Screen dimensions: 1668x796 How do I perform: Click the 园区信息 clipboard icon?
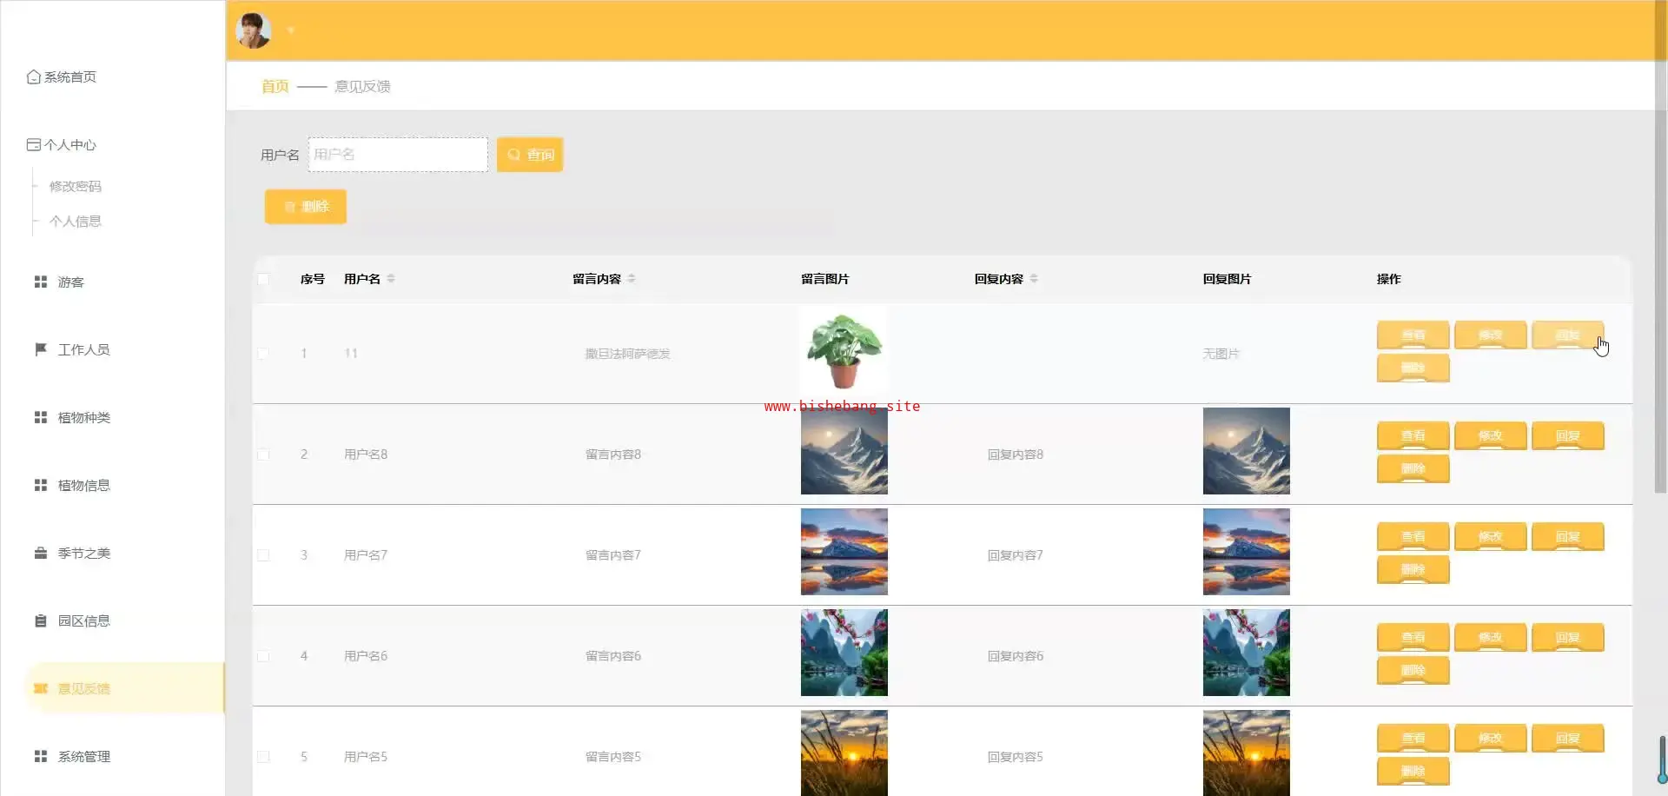(40, 621)
